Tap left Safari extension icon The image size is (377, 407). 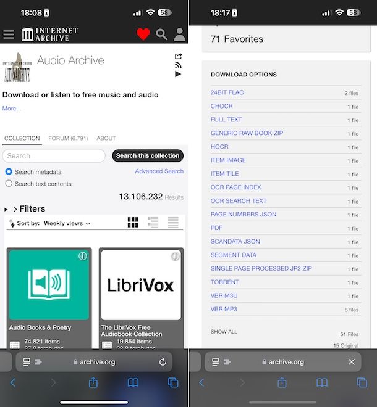[38, 362]
